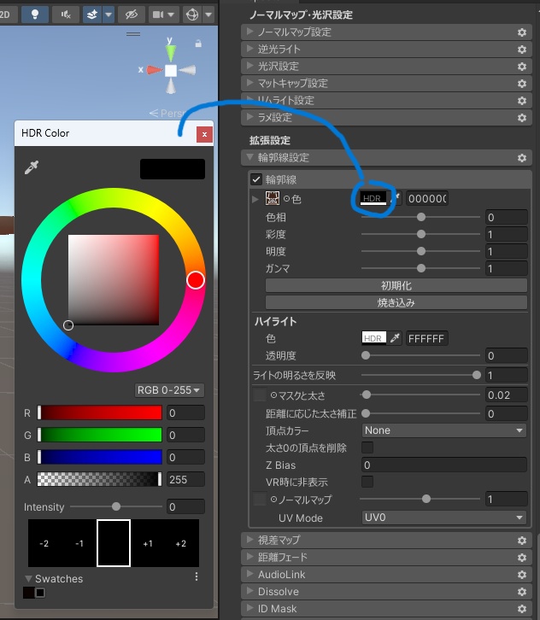Enable 太さ0の頂点を削除 checkbox
This screenshot has width=540, height=620.
tap(367, 447)
